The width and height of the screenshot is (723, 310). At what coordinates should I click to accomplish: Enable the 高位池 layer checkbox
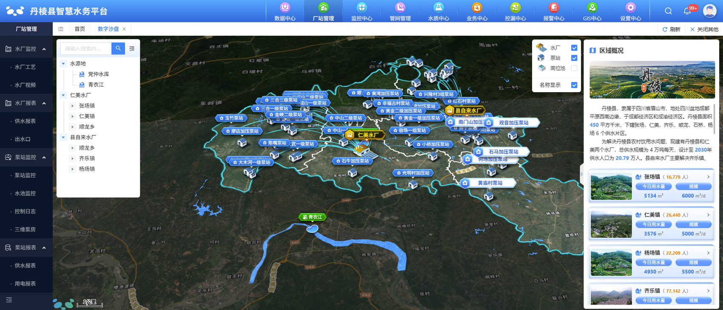point(574,68)
